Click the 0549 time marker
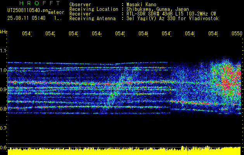The height and width of the screenshot is (155, 244). click(x=213, y=33)
